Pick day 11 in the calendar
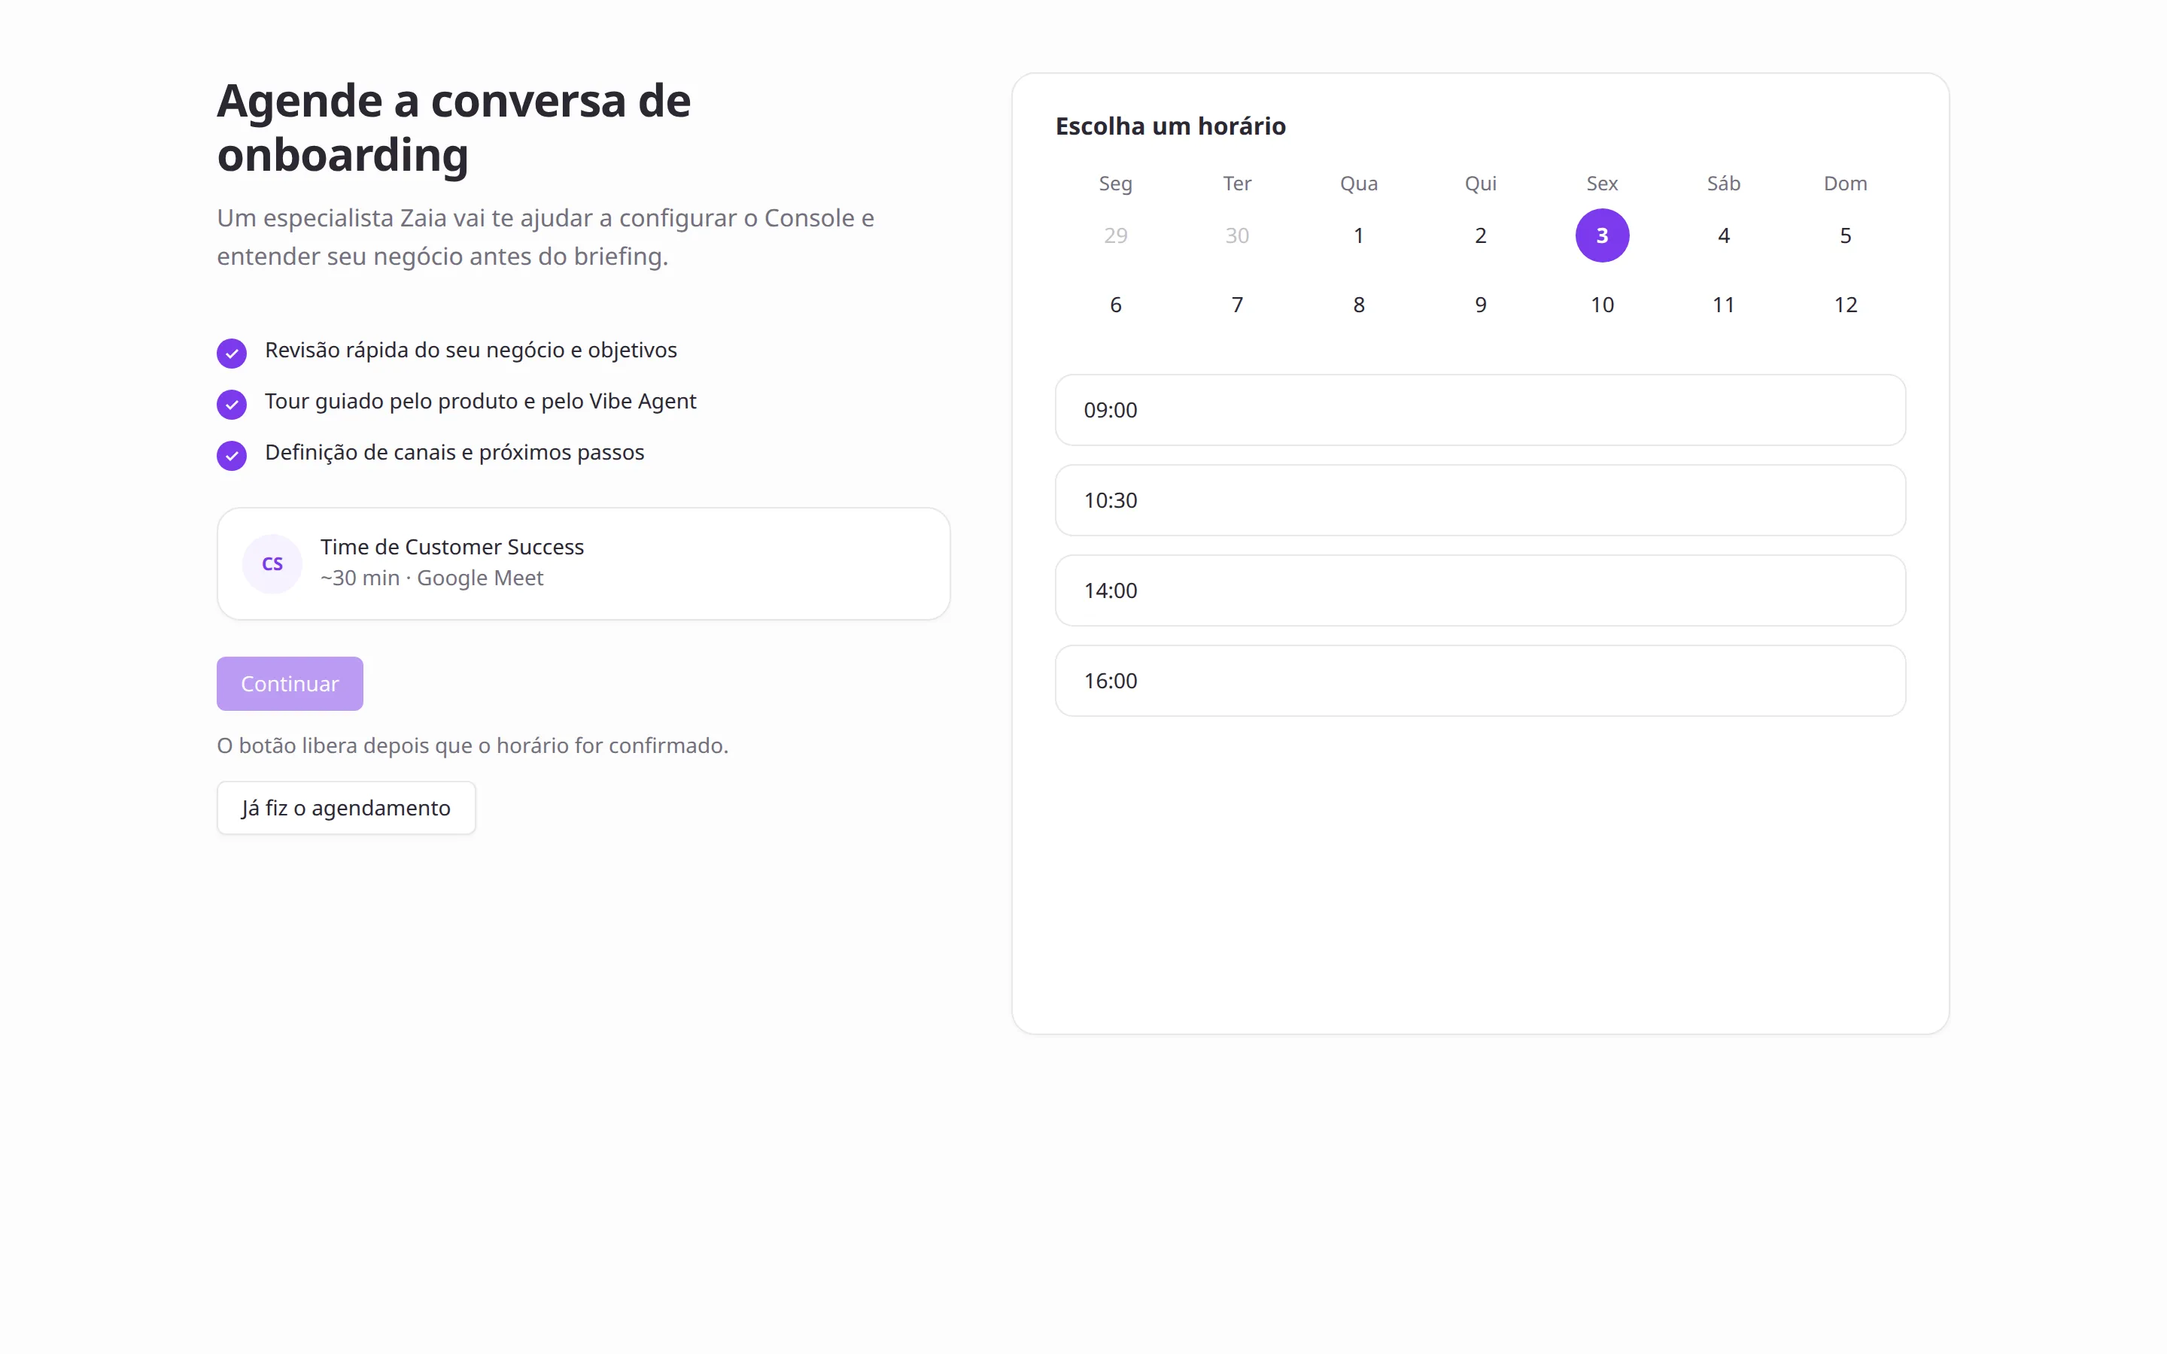 pos(1724,305)
